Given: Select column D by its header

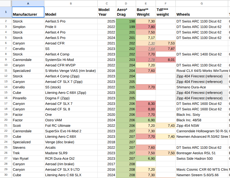Looking at the screenshot, I should [126, 3].
